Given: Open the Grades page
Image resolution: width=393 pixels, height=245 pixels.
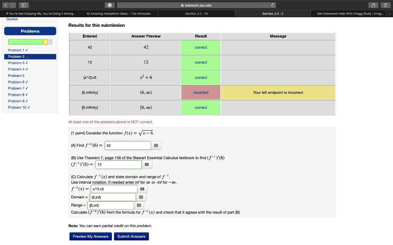Looking at the screenshot, I should click(12, 19).
